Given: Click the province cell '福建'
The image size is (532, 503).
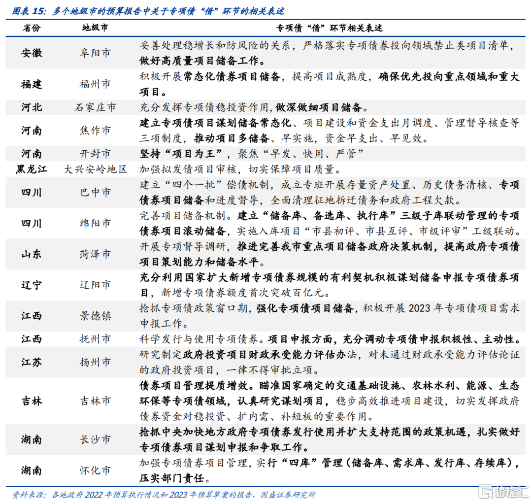Looking at the screenshot, I should (x=32, y=84).
